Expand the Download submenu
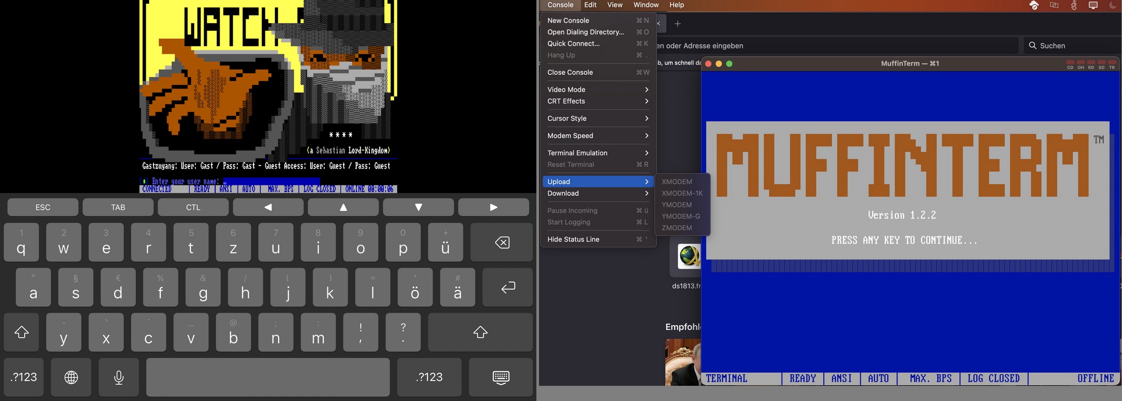This screenshot has height=401, width=1122. [598, 193]
